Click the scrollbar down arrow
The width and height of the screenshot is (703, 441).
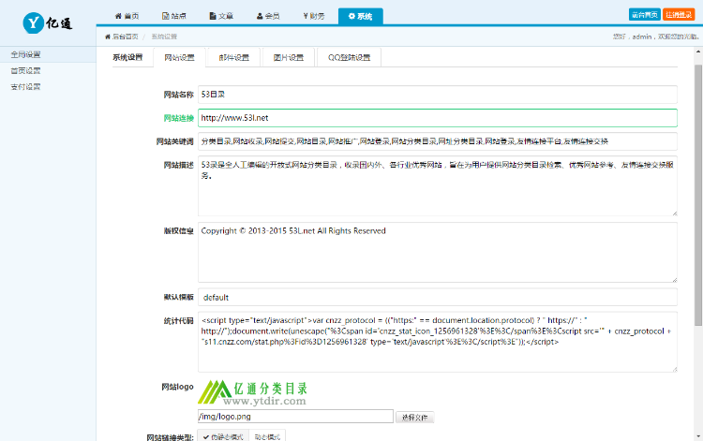[x=698, y=436]
